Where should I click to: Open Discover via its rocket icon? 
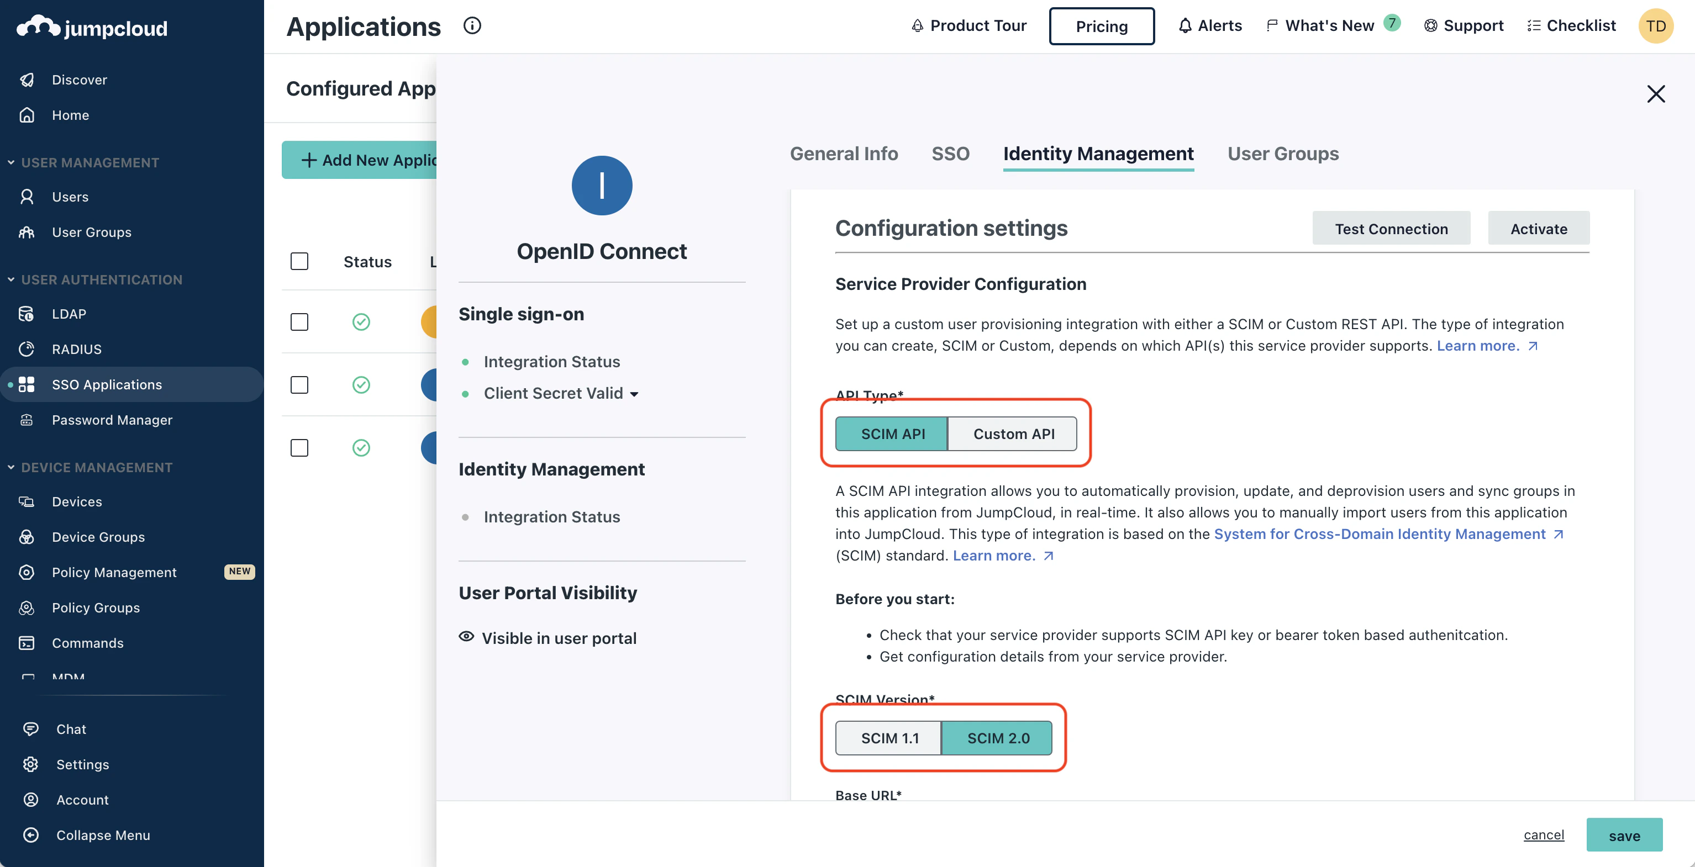(27, 80)
